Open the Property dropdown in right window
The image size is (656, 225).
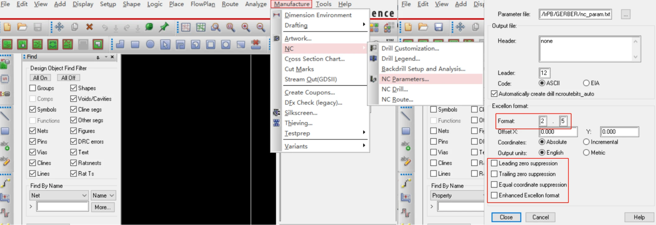(x=457, y=196)
